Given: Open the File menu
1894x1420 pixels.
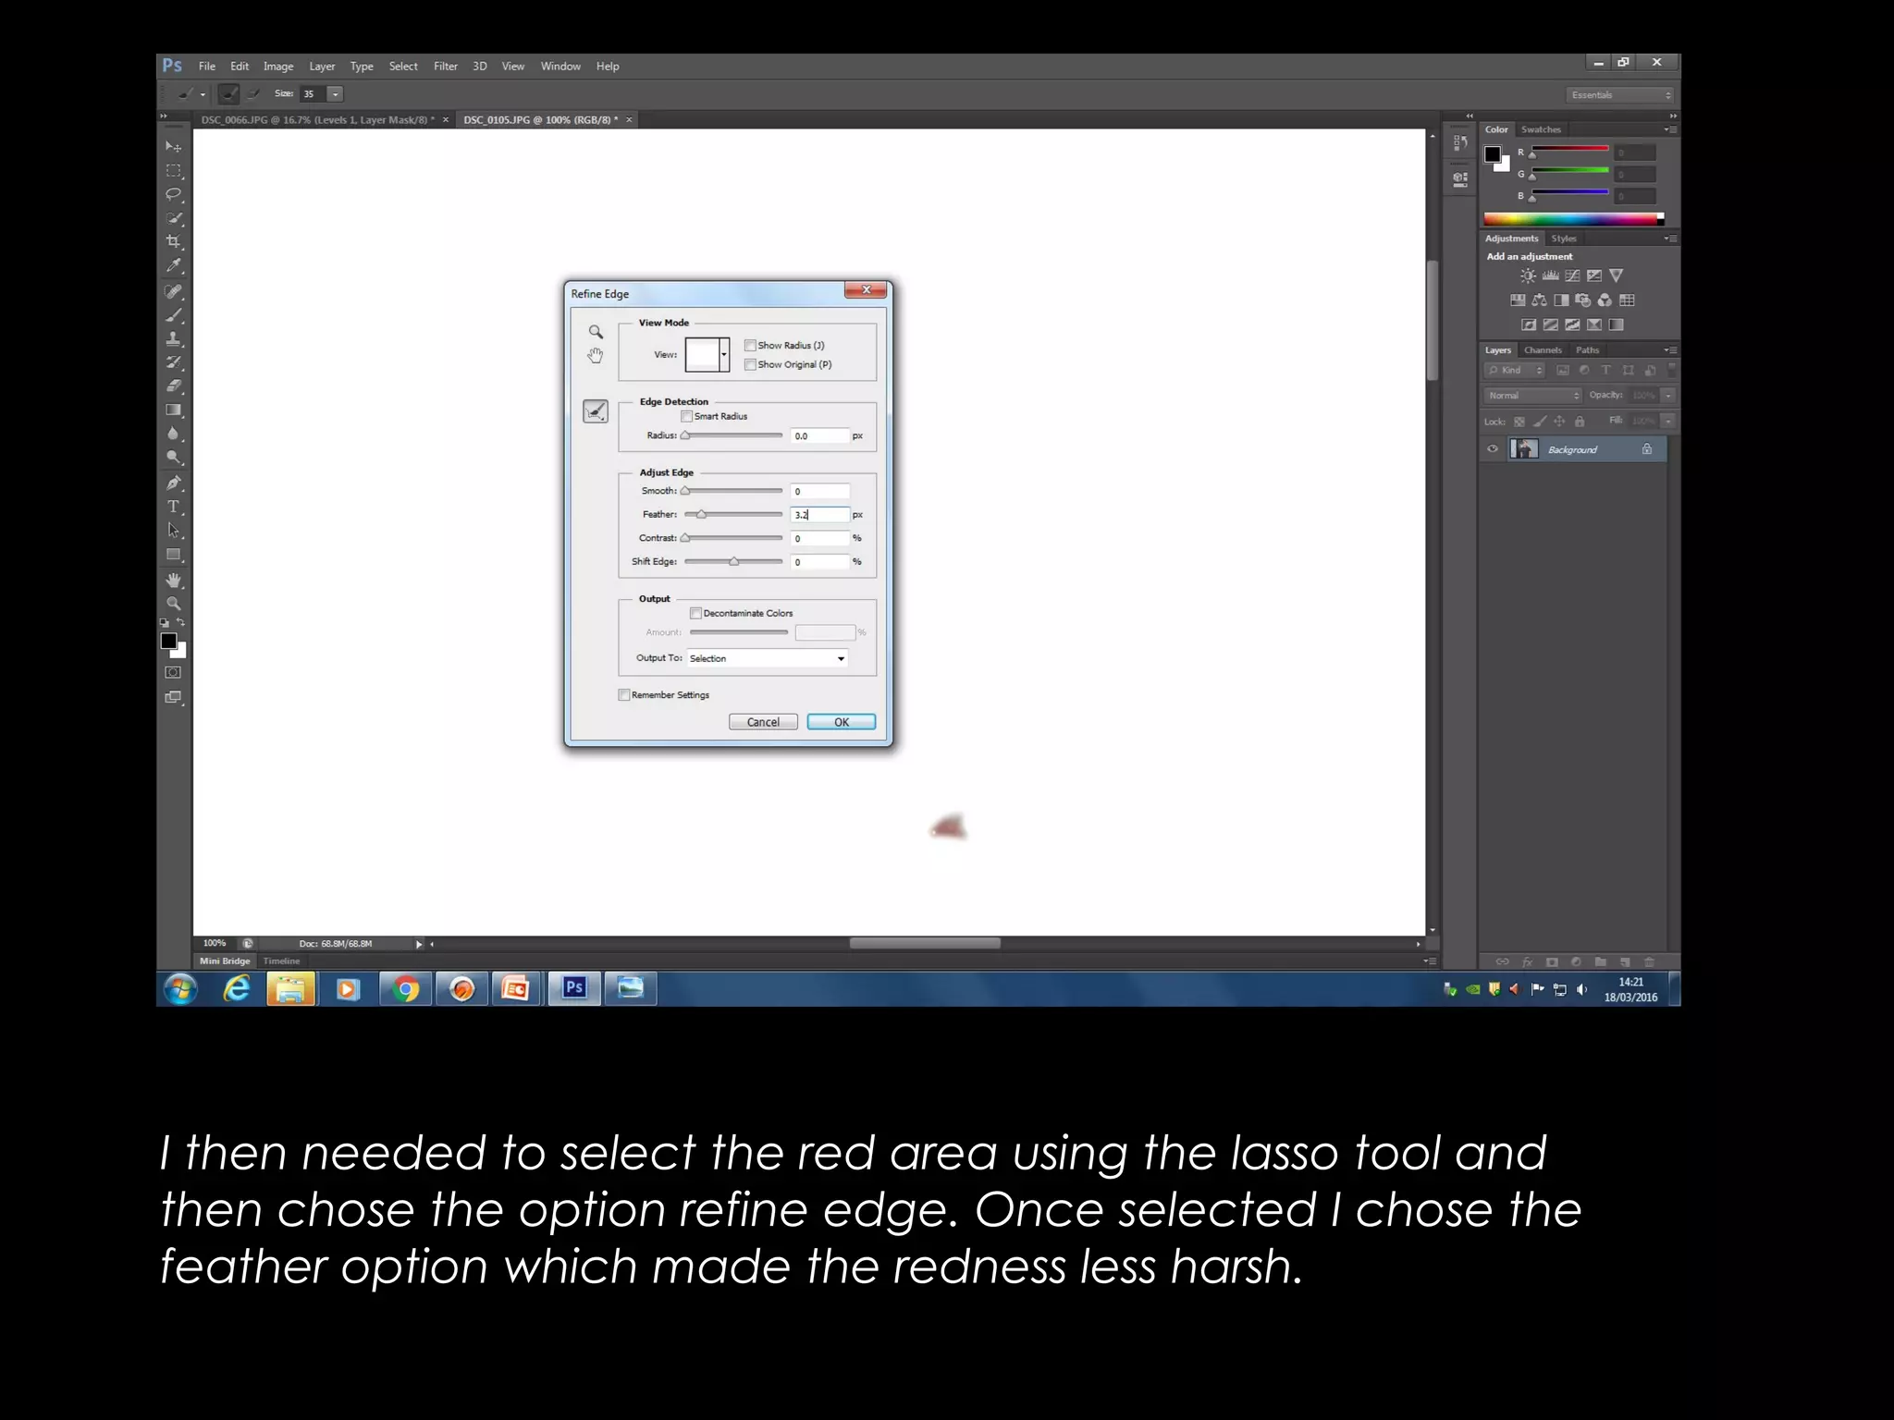Looking at the screenshot, I should [207, 67].
